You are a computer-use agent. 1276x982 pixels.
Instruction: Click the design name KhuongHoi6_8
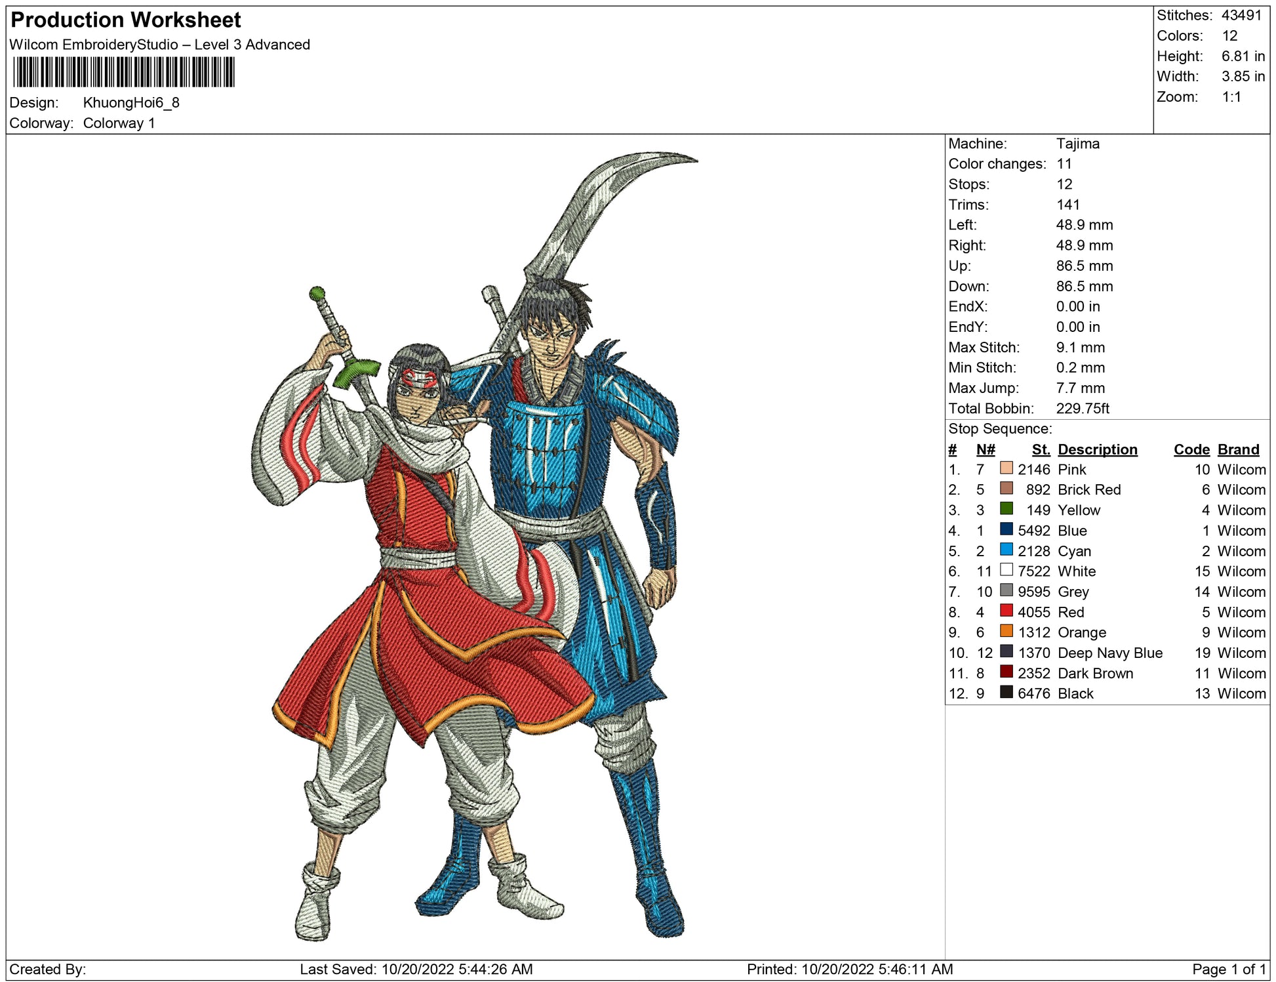131,102
